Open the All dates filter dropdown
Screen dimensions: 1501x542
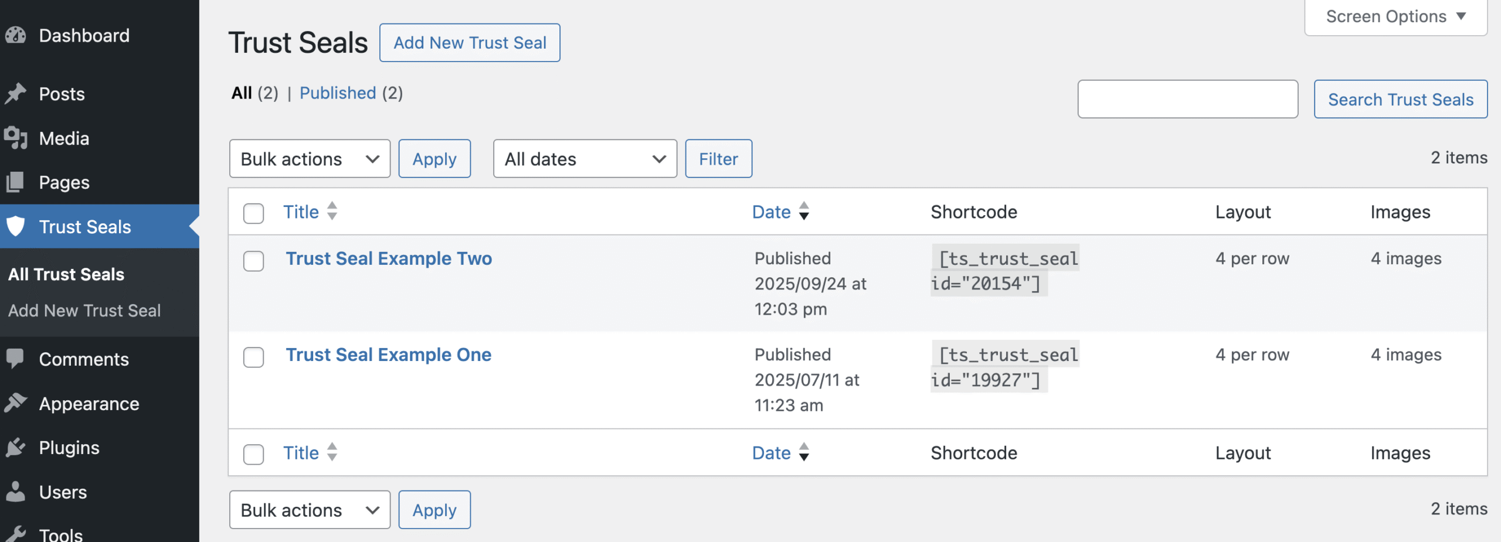pos(585,159)
